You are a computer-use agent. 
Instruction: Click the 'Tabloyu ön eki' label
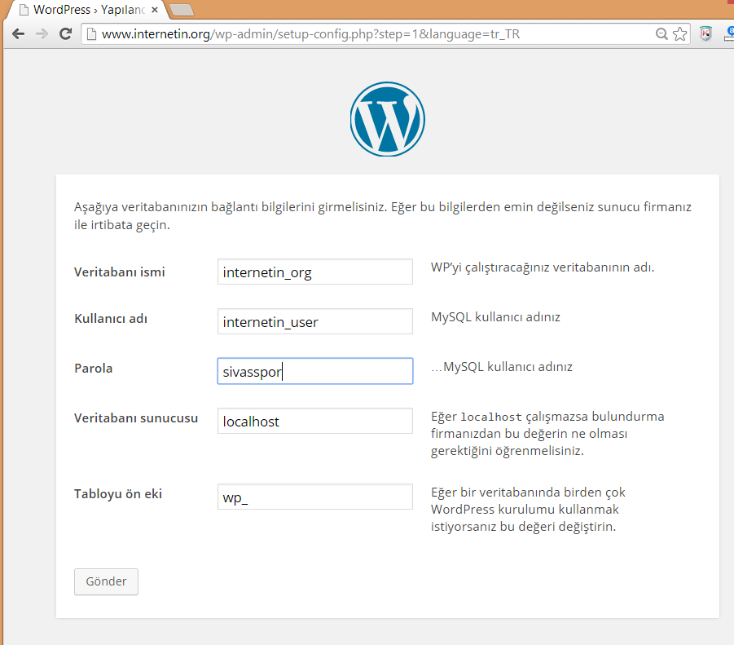118,494
